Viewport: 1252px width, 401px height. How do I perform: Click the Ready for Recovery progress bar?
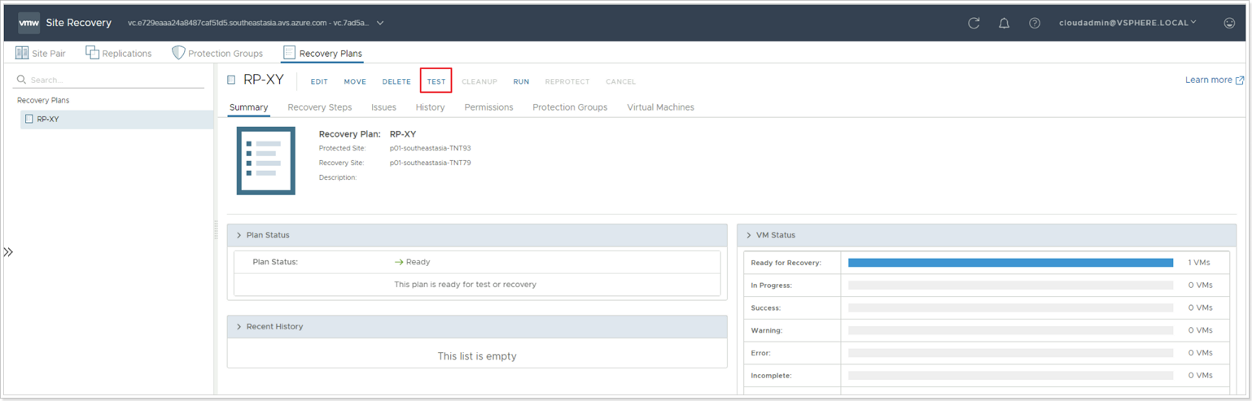1010,263
